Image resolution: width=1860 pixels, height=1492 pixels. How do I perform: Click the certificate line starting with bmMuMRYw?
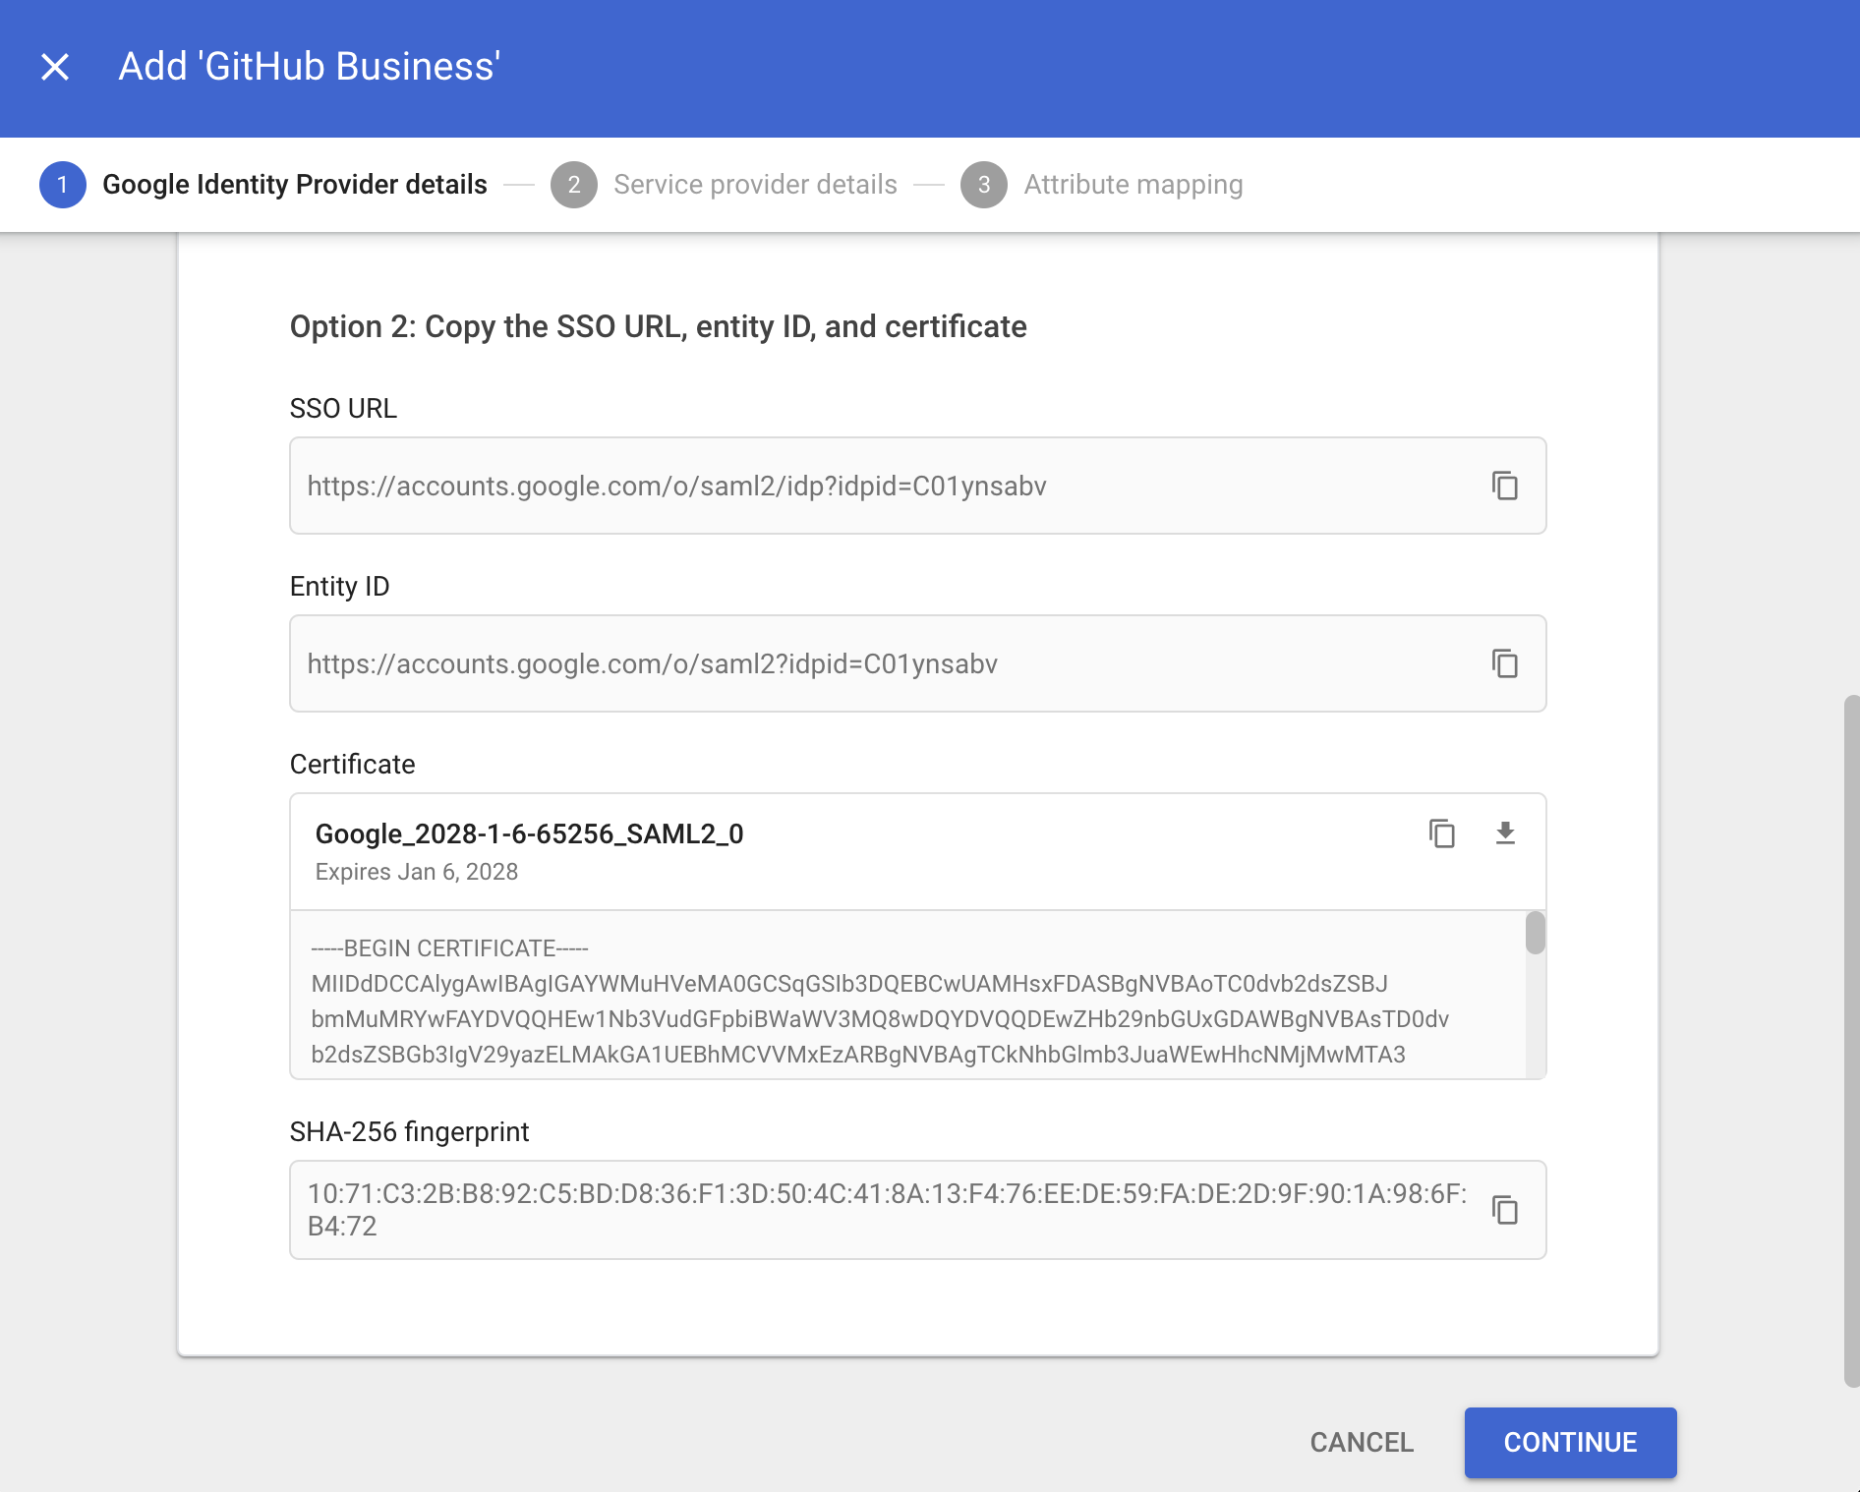(x=880, y=1019)
